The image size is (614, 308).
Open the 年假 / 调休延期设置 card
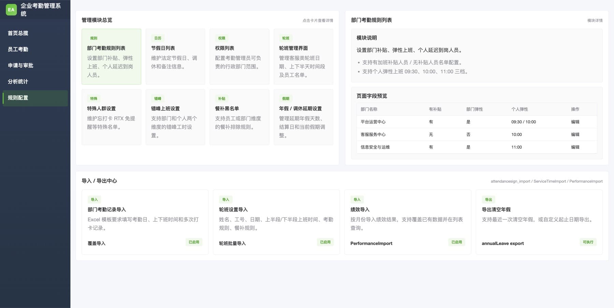point(303,117)
